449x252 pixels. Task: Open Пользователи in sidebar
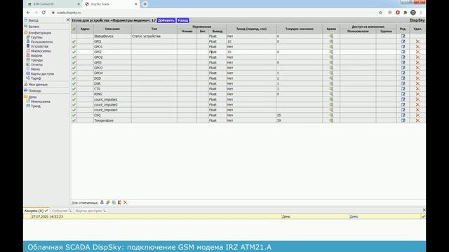pos(41,42)
